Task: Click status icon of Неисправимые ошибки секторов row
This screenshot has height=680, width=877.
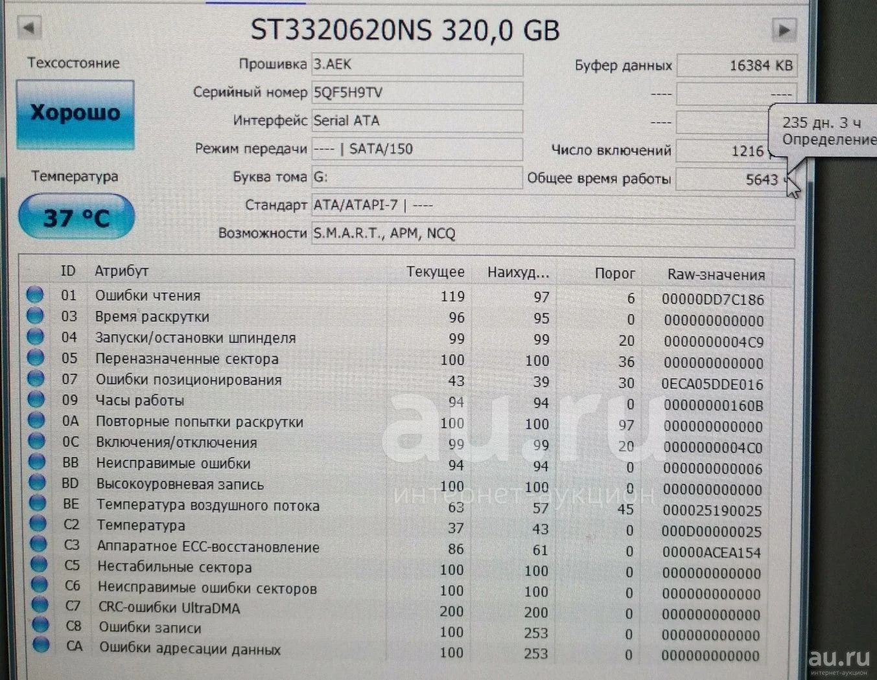Action: (40, 585)
